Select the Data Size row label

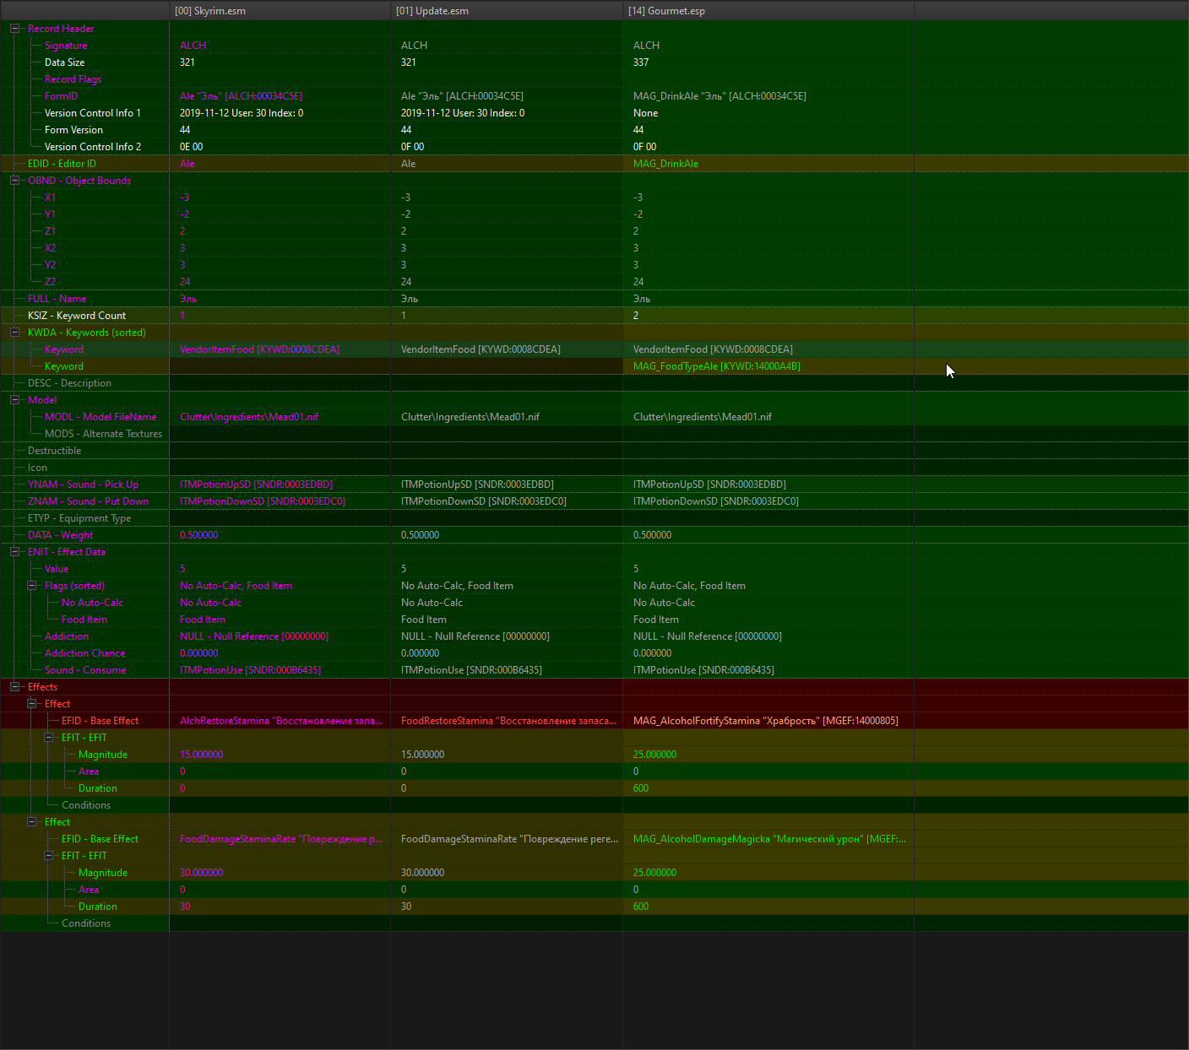[x=64, y=62]
